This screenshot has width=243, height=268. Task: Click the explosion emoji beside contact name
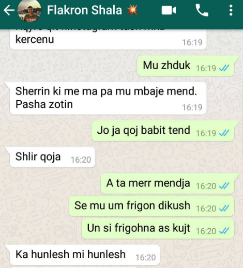click(x=132, y=10)
